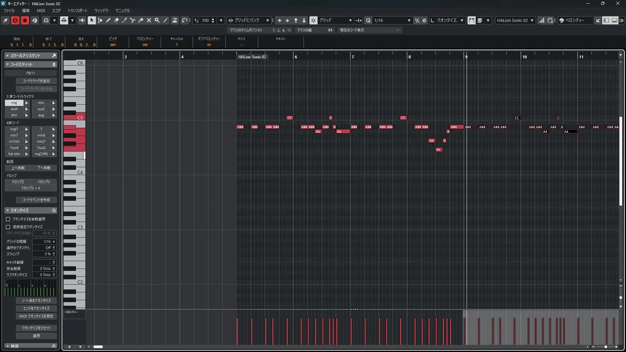
Task: Open the MIDI menu
Action: [41, 10]
